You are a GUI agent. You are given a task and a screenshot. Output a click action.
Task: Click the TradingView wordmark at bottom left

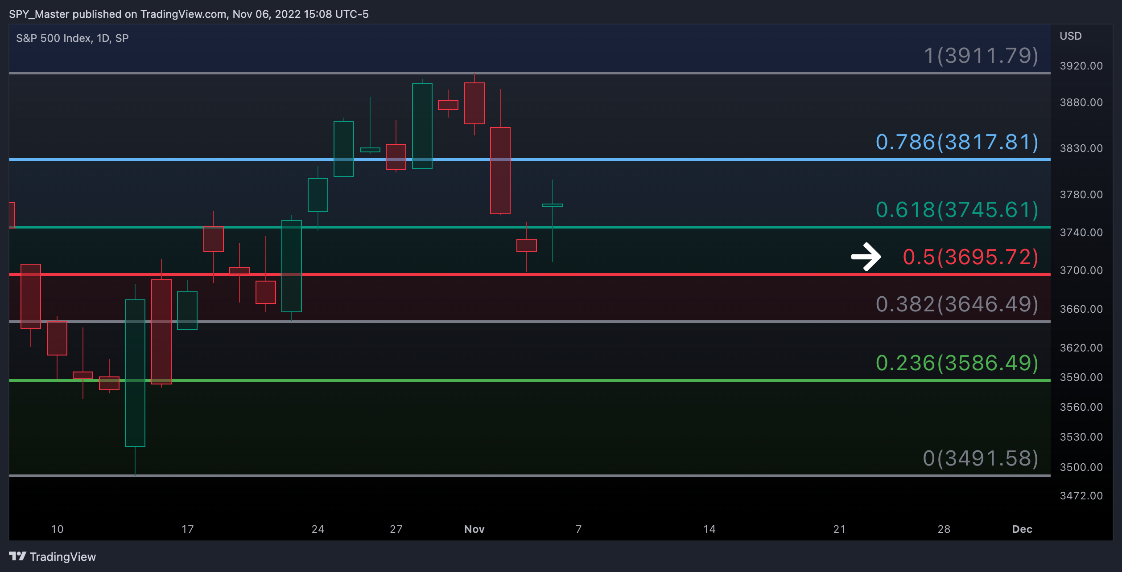pyautogui.click(x=63, y=557)
